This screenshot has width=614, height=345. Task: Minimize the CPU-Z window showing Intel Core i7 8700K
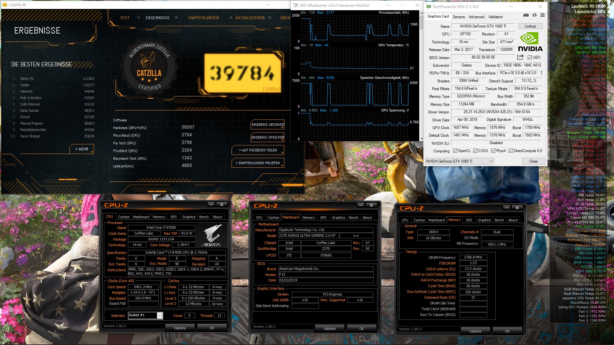point(211,204)
